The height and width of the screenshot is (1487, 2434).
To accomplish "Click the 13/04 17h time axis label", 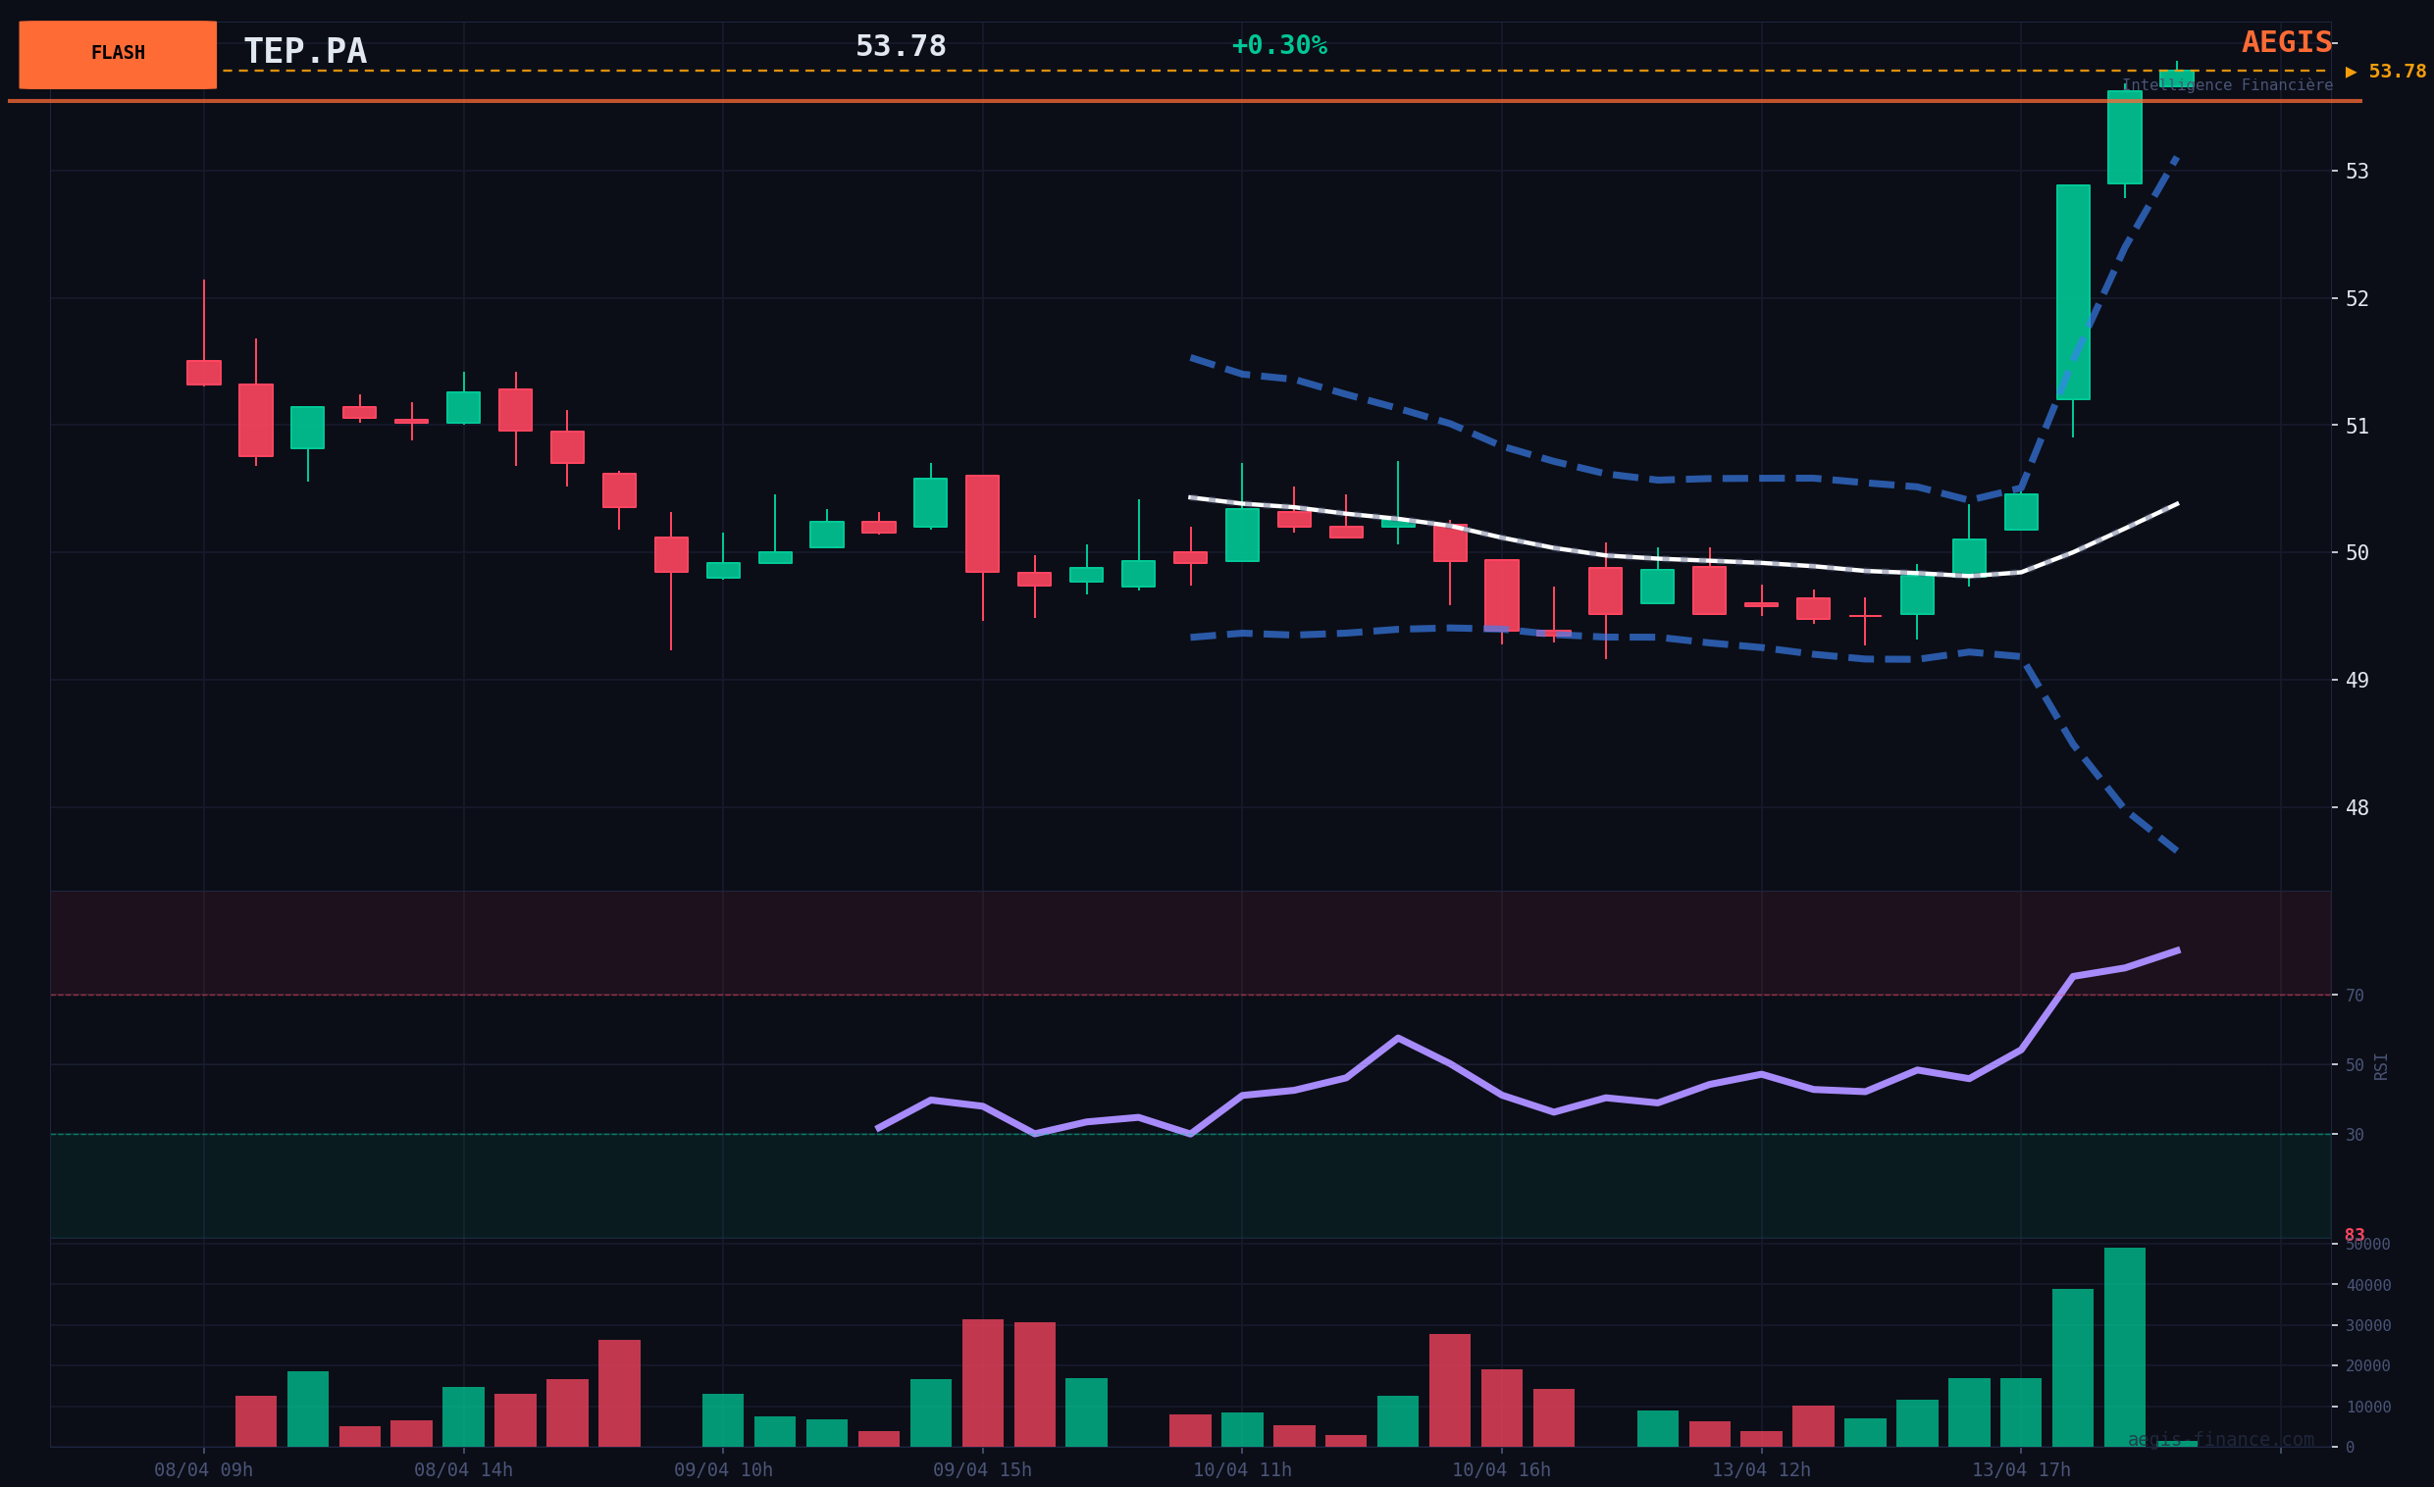I will [x=2020, y=1470].
